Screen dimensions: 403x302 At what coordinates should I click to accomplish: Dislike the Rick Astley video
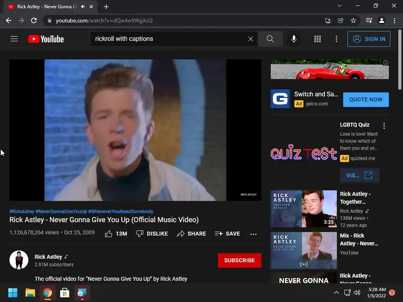[x=152, y=234]
